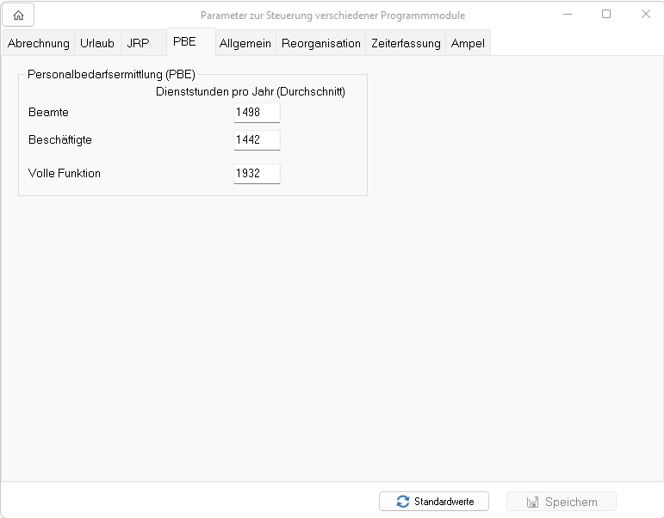
Task: Click the Beamte label text
Action: click(48, 113)
